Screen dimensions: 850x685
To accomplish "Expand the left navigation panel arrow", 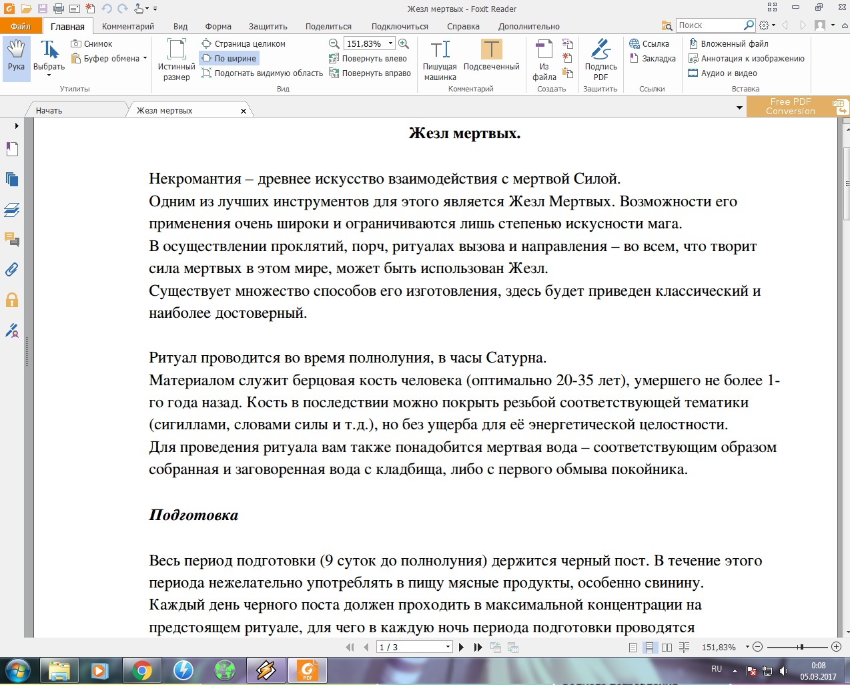I will coord(17,126).
